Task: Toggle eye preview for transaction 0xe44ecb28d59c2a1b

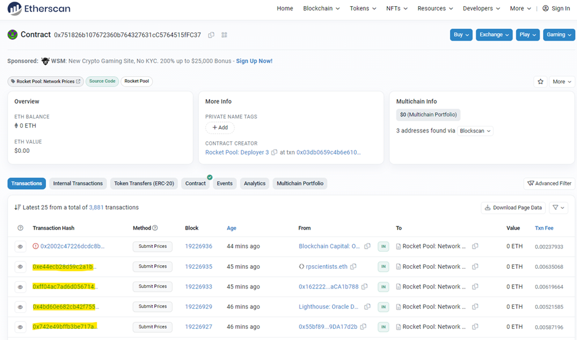Action: click(x=20, y=266)
